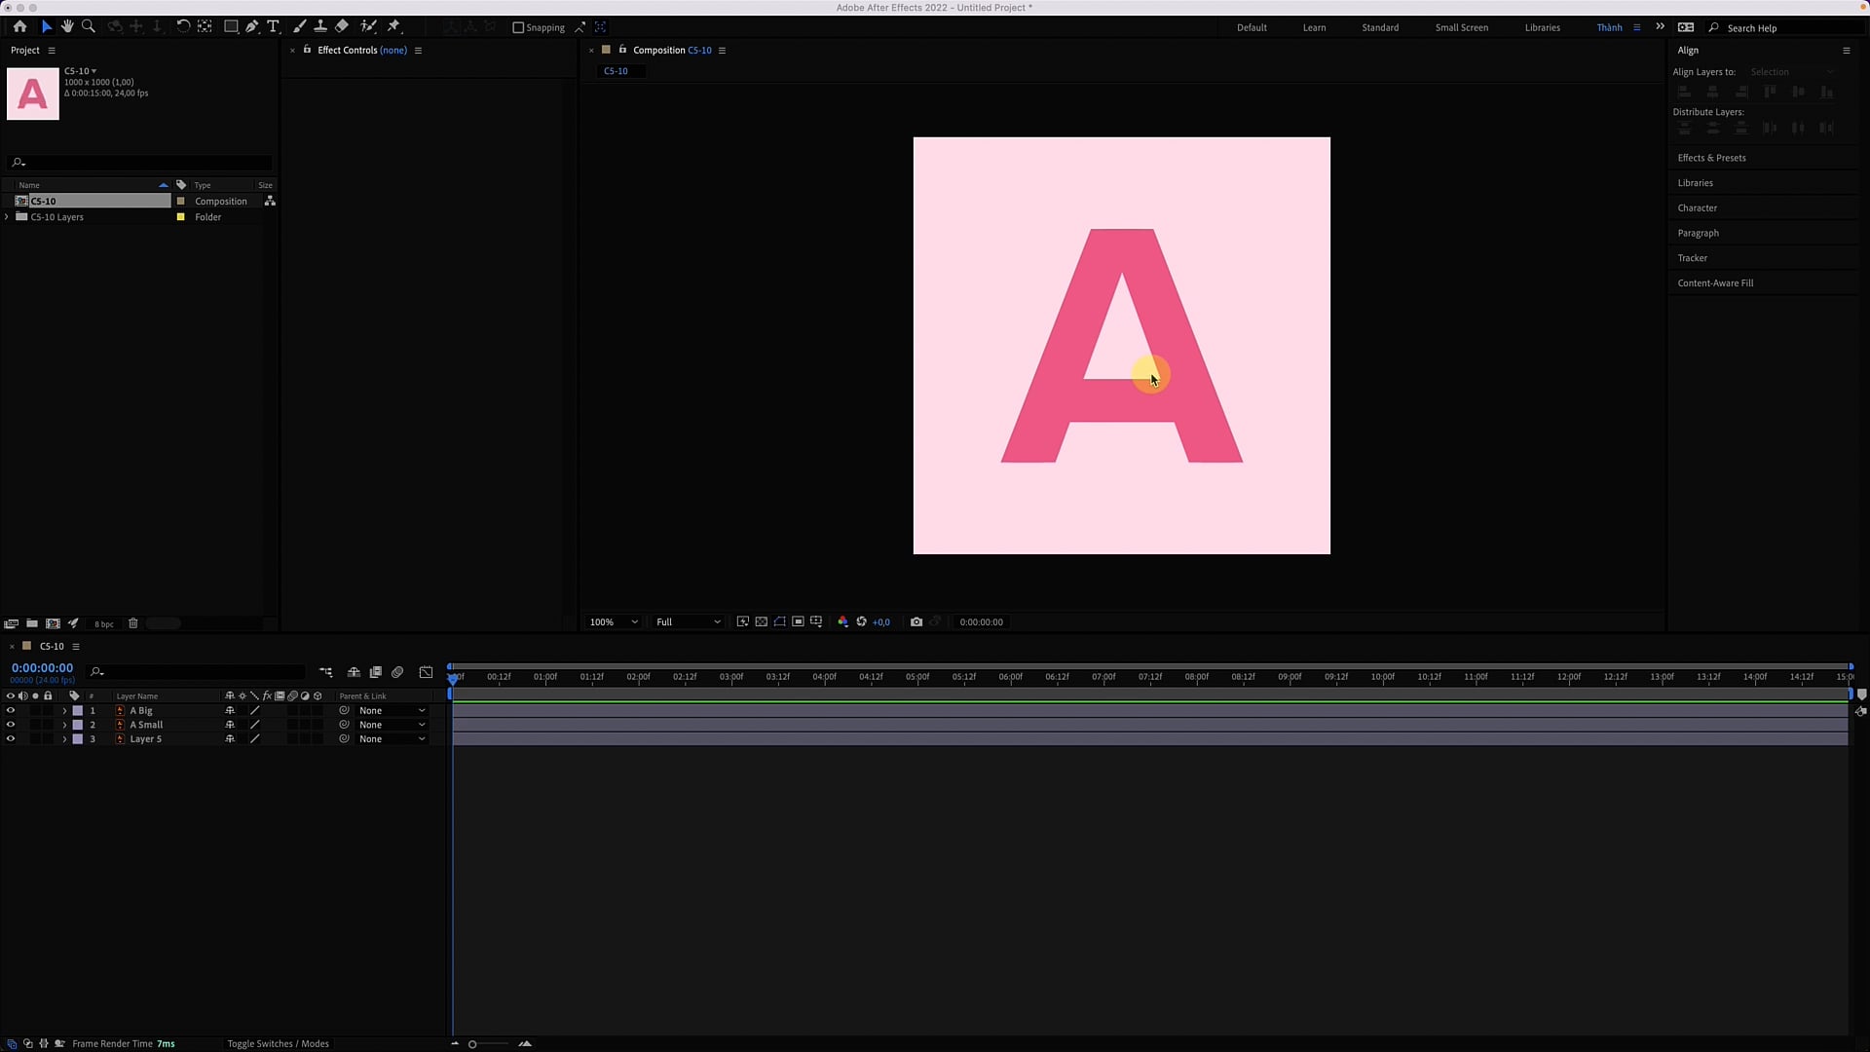
Task: Click the Region of Interest icon
Action: (798, 621)
